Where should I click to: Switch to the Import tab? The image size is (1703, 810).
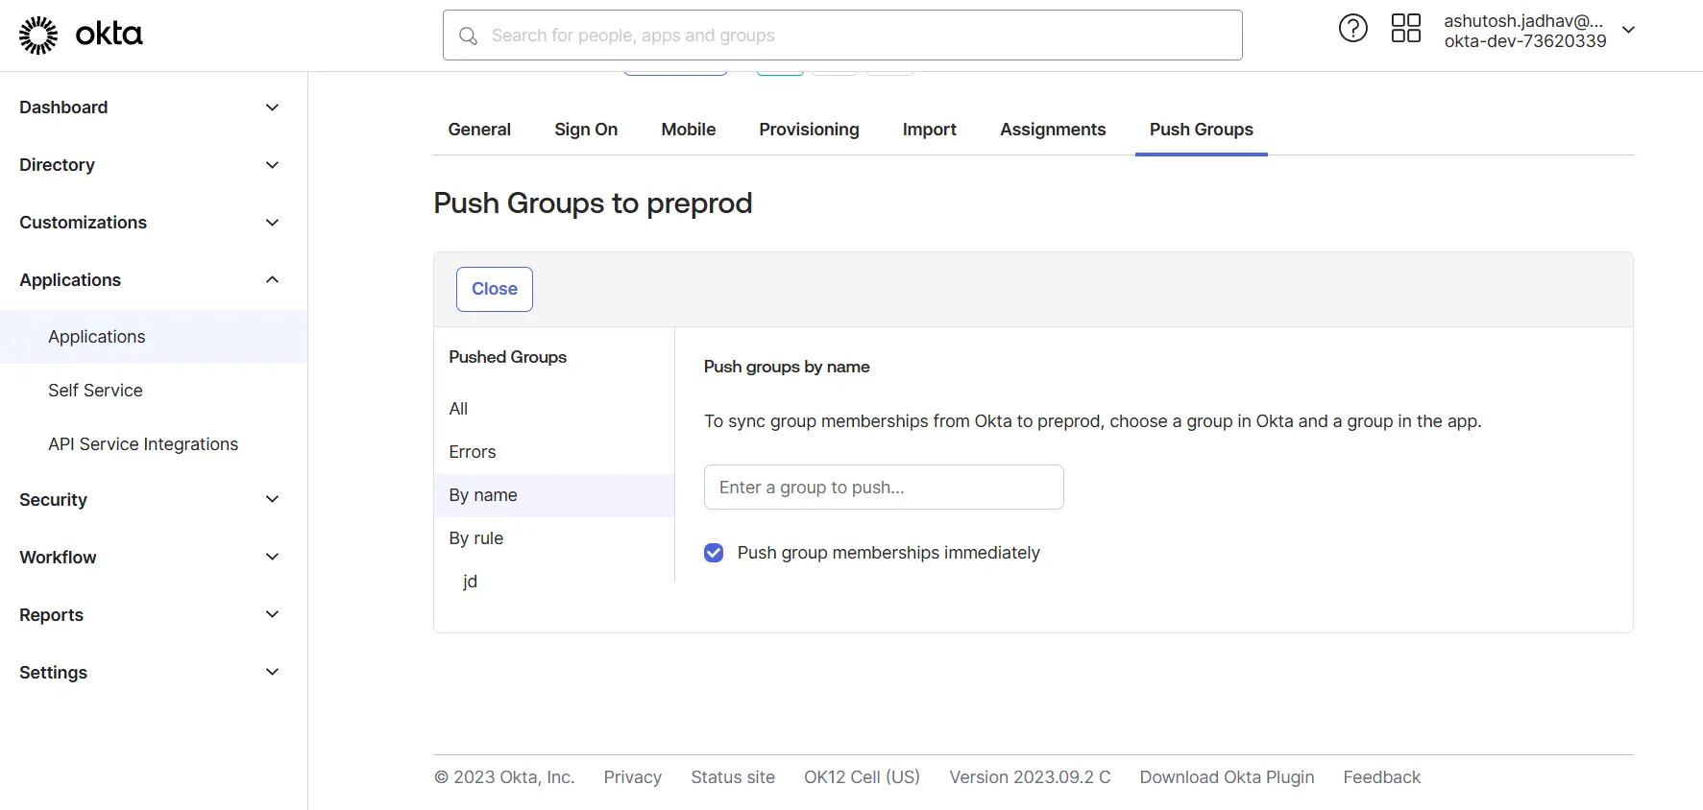[929, 130]
